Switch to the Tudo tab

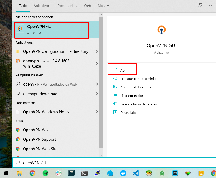23,6
